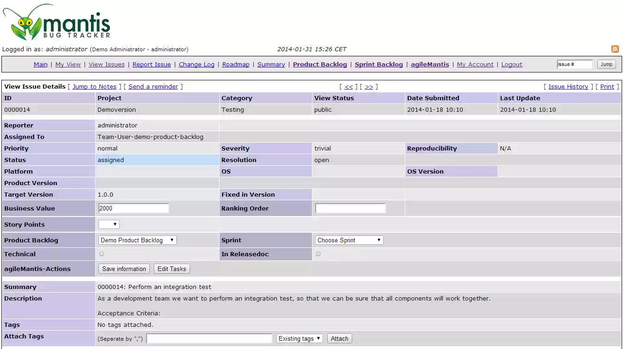The height and width of the screenshot is (349, 623).
Task: Click the Business Value input field
Action: [134, 208]
